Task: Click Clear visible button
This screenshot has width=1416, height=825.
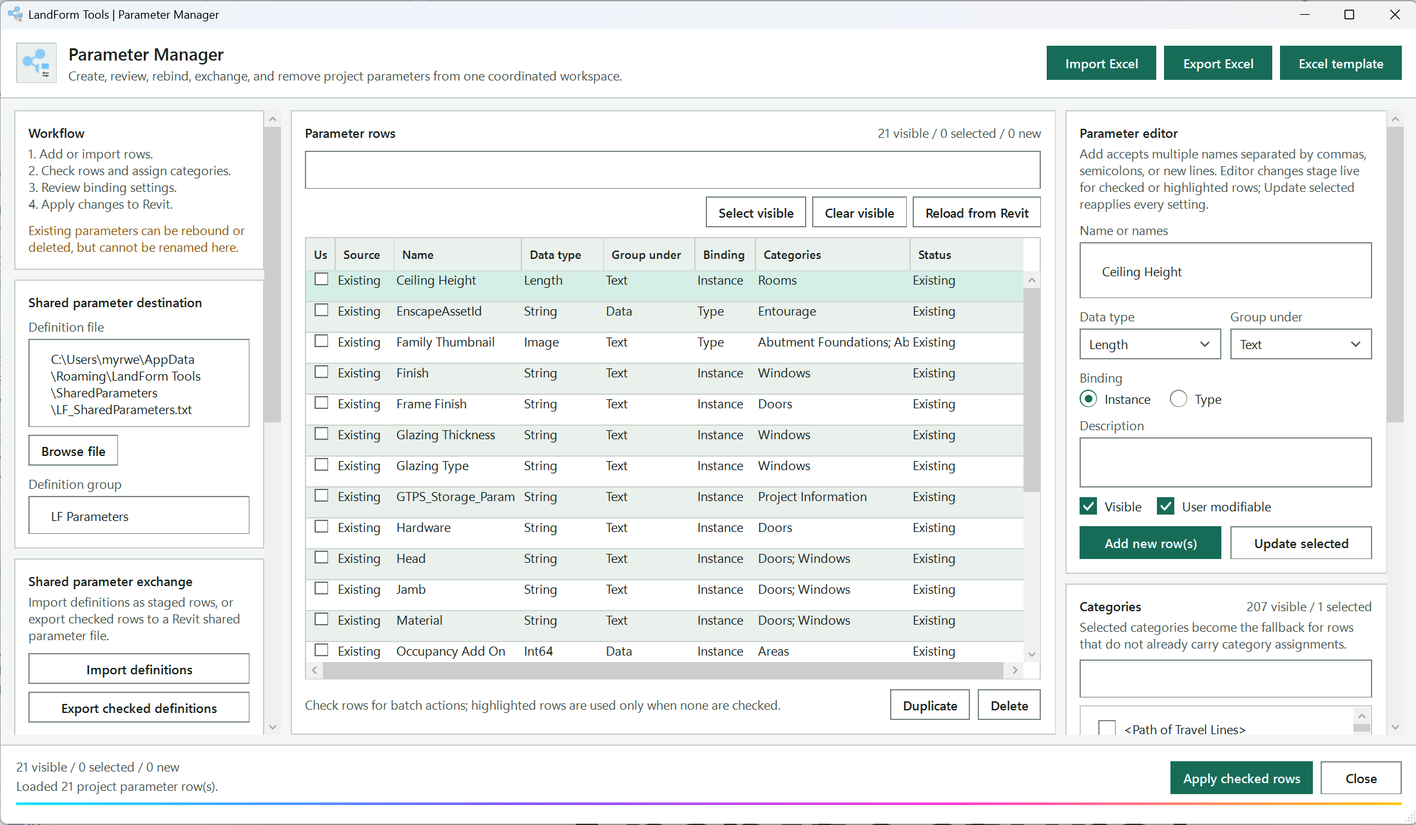Action: 859,213
